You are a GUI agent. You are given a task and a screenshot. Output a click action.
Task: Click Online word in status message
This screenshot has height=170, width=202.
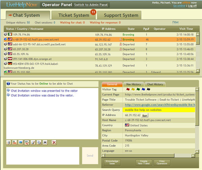tap(44, 83)
